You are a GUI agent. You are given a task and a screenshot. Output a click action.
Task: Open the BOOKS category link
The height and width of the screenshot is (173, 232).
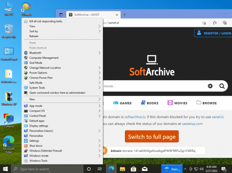pos(150,103)
